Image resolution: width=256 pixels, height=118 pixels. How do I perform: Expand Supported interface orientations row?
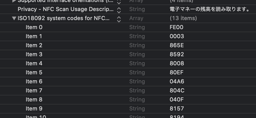[x=14, y=1]
